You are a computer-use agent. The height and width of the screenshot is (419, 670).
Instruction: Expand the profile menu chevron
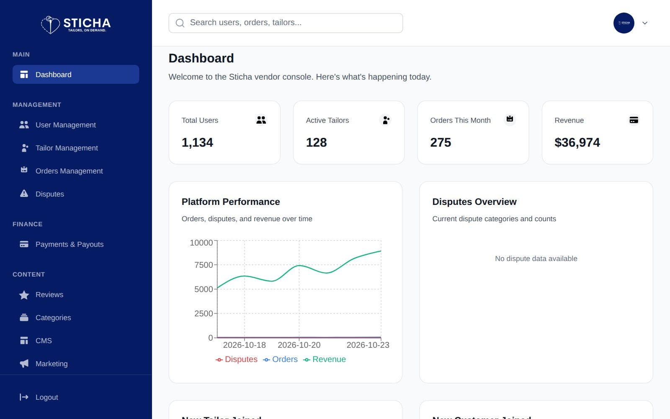click(645, 23)
